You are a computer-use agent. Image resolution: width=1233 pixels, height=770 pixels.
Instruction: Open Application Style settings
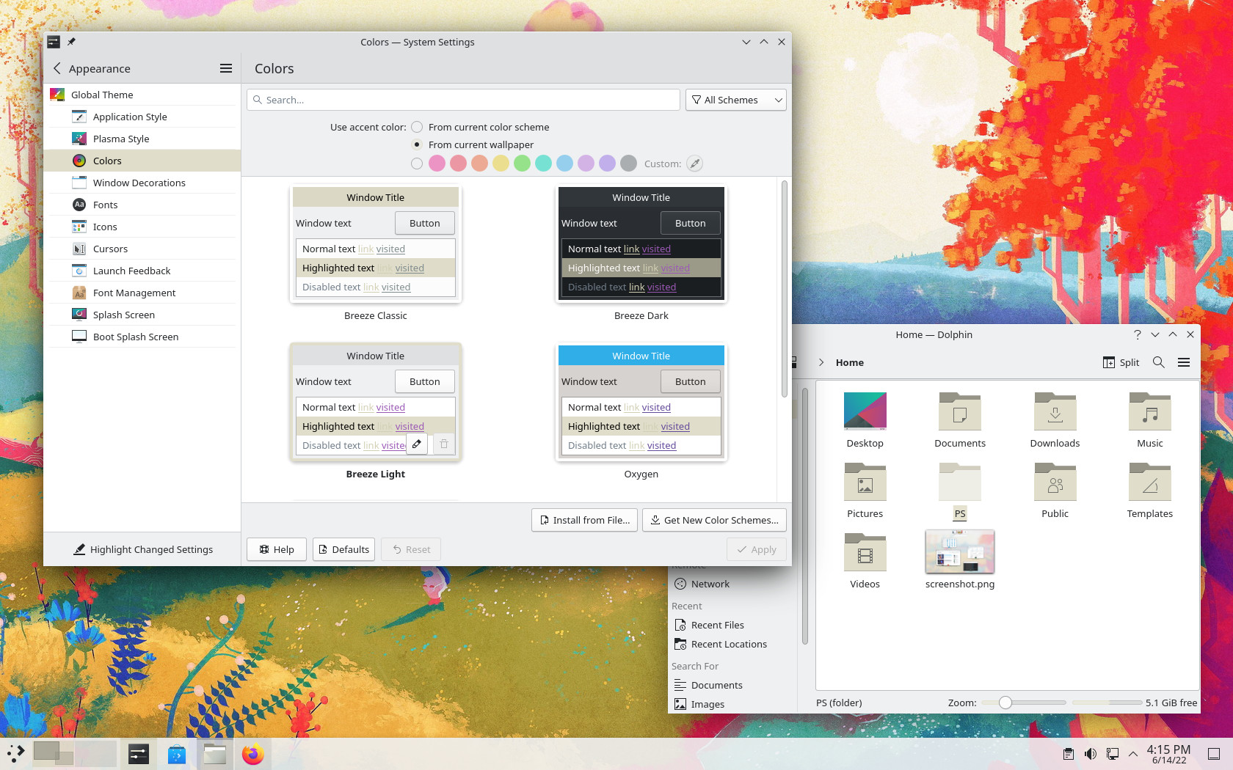tap(142, 117)
